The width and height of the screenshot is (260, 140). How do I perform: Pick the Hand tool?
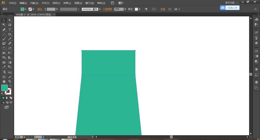click(x=4, y=81)
